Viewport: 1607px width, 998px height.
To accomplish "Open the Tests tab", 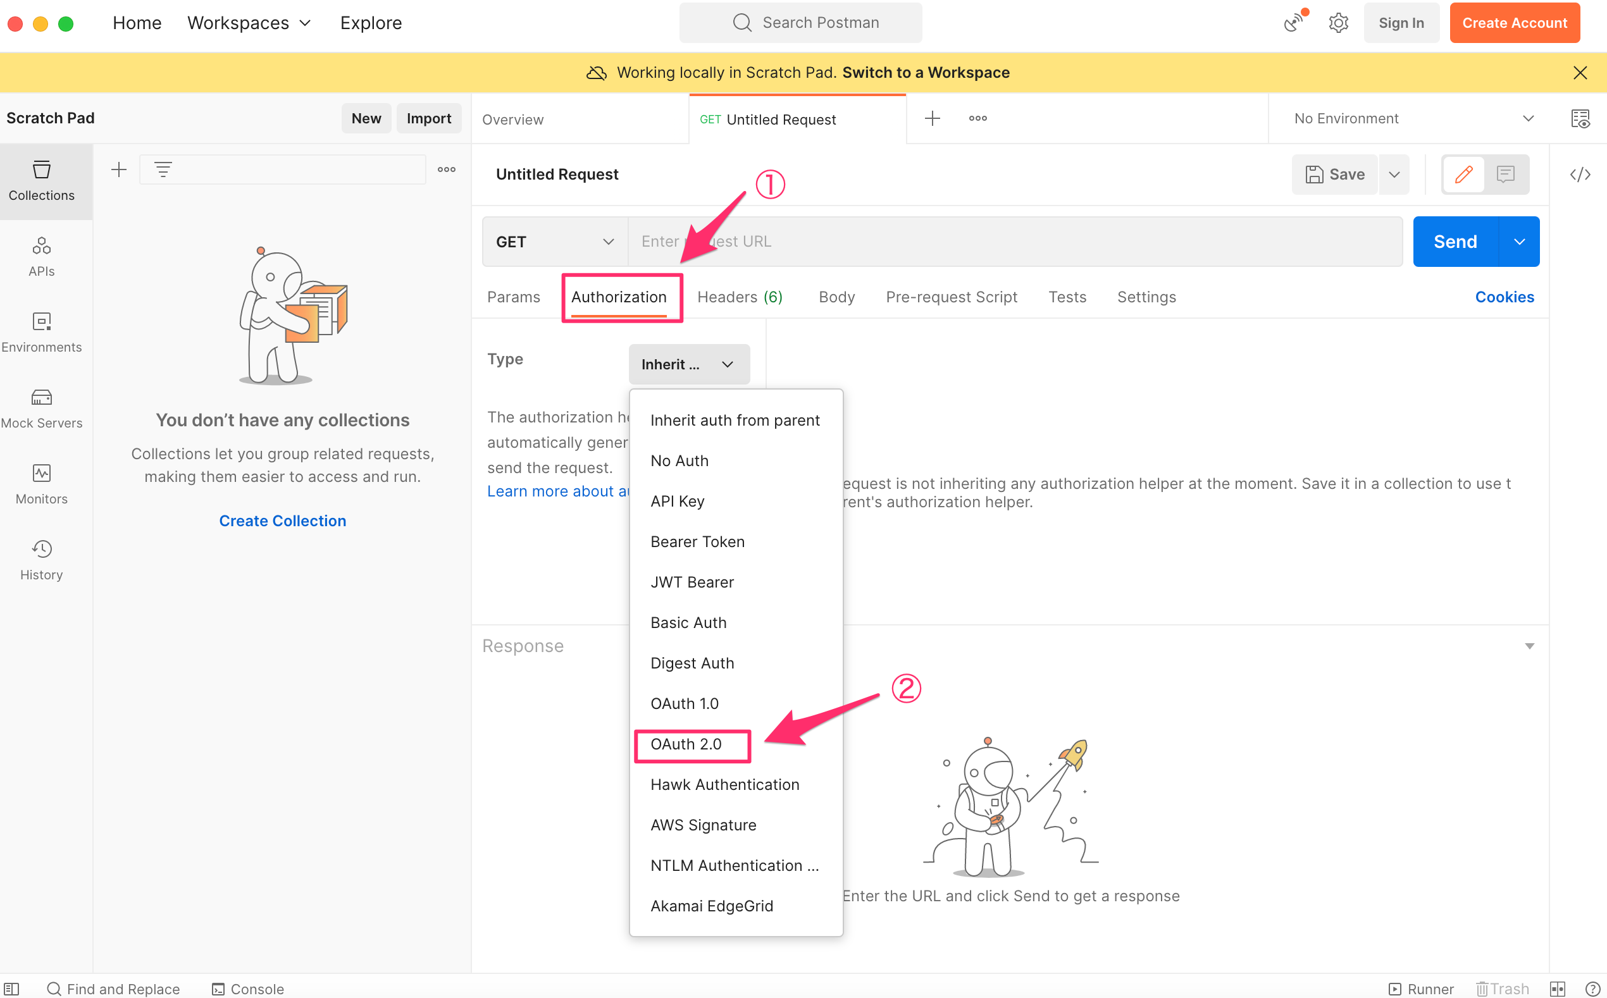I will click(1067, 297).
